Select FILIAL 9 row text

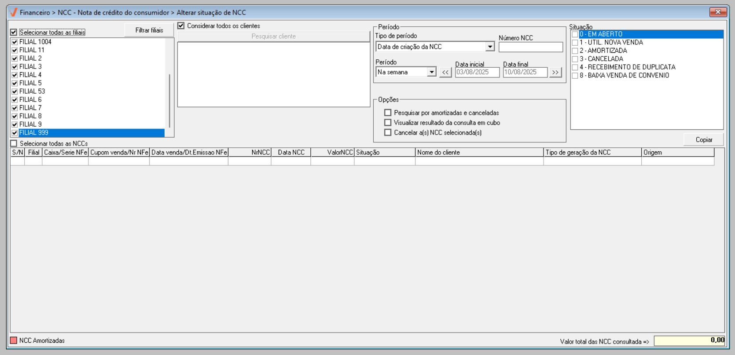coord(30,124)
